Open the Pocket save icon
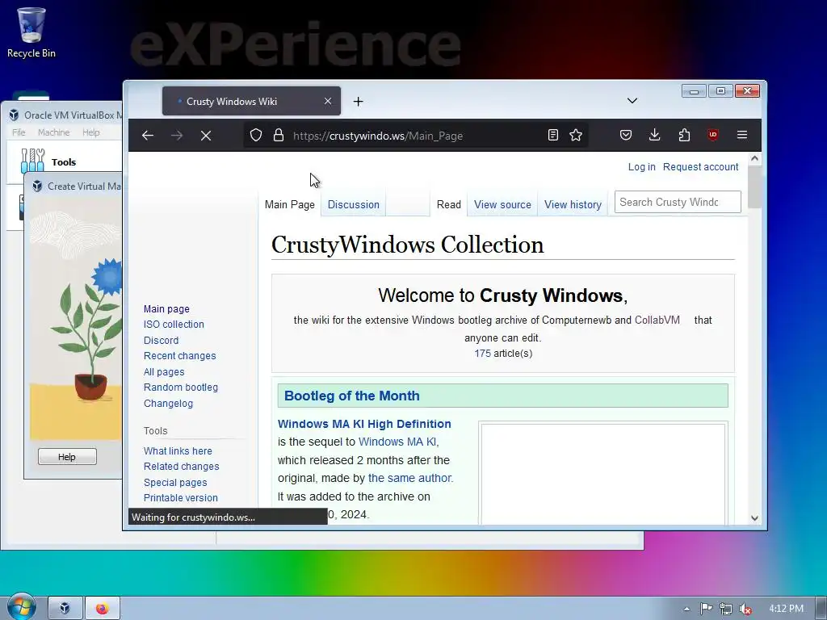The width and height of the screenshot is (827, 620). point(626,135)
